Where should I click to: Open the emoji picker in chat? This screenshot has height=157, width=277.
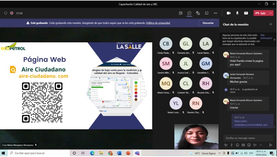point(237,145)
